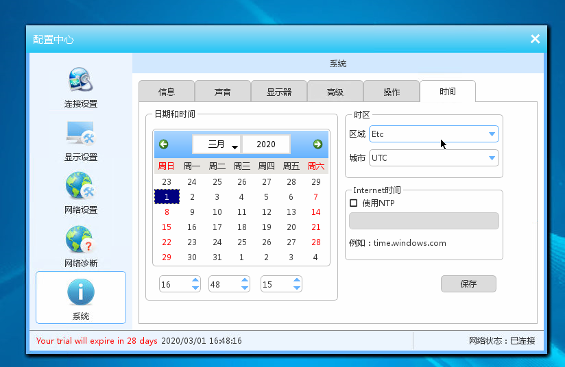Click the NTP server address input field
Image resolution: width=565 pixels, height=367 pixels.
coord(424,221)
